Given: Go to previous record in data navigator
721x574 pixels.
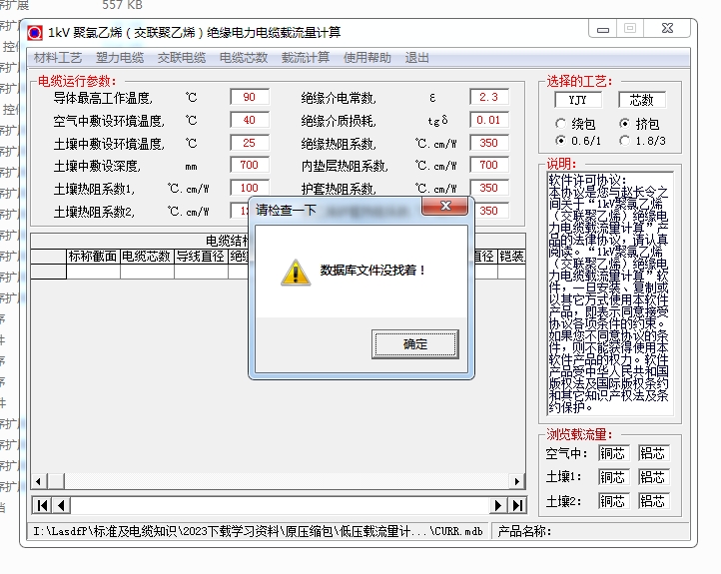Looking at the screenshot, I should 60,505.
